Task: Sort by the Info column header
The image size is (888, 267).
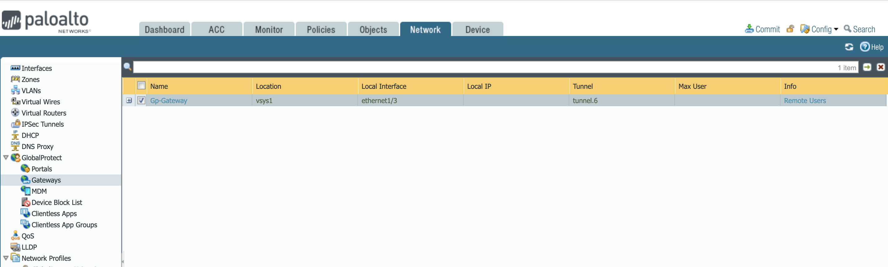Action: pyautogui.click(x=834, y=86)
